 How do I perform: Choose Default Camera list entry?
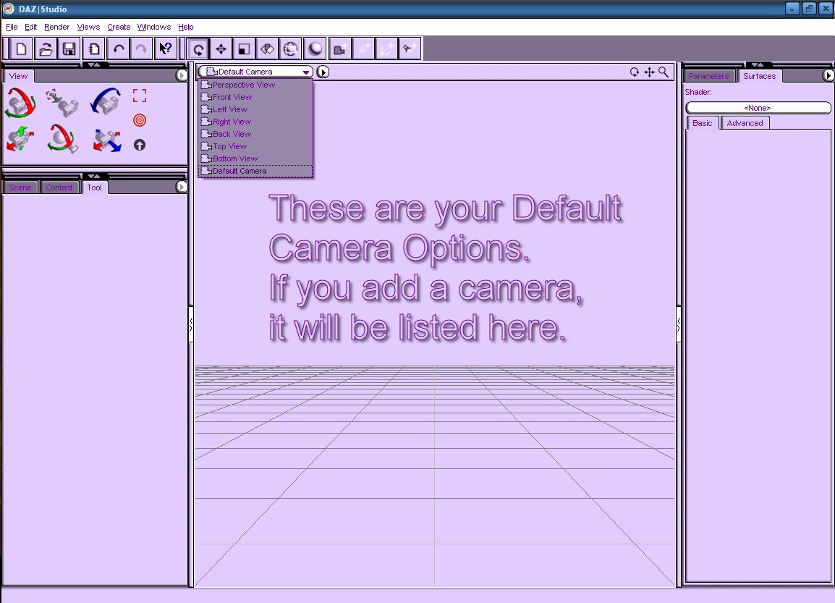point(255,171)
